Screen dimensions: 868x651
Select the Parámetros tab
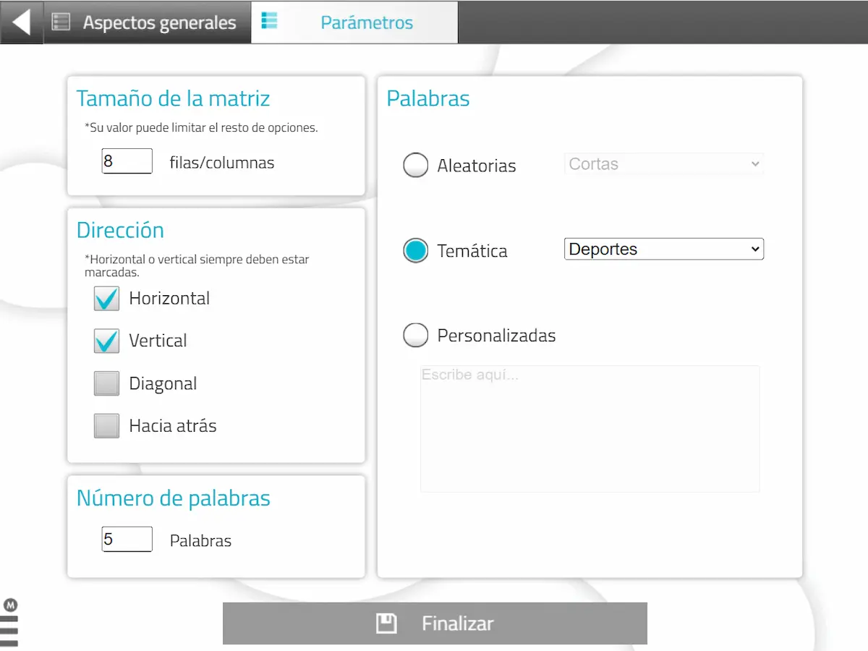tap(354, 22)
